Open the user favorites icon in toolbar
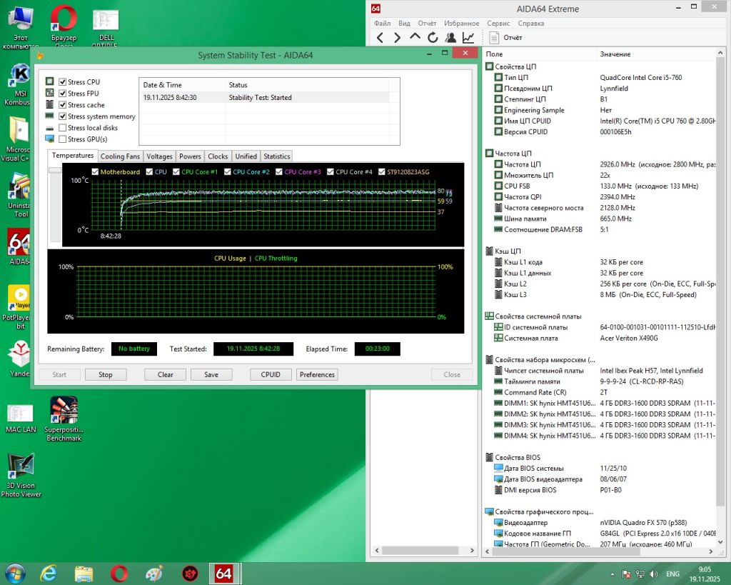The width and height of the screenshot is (731, 585). (450, 38)
